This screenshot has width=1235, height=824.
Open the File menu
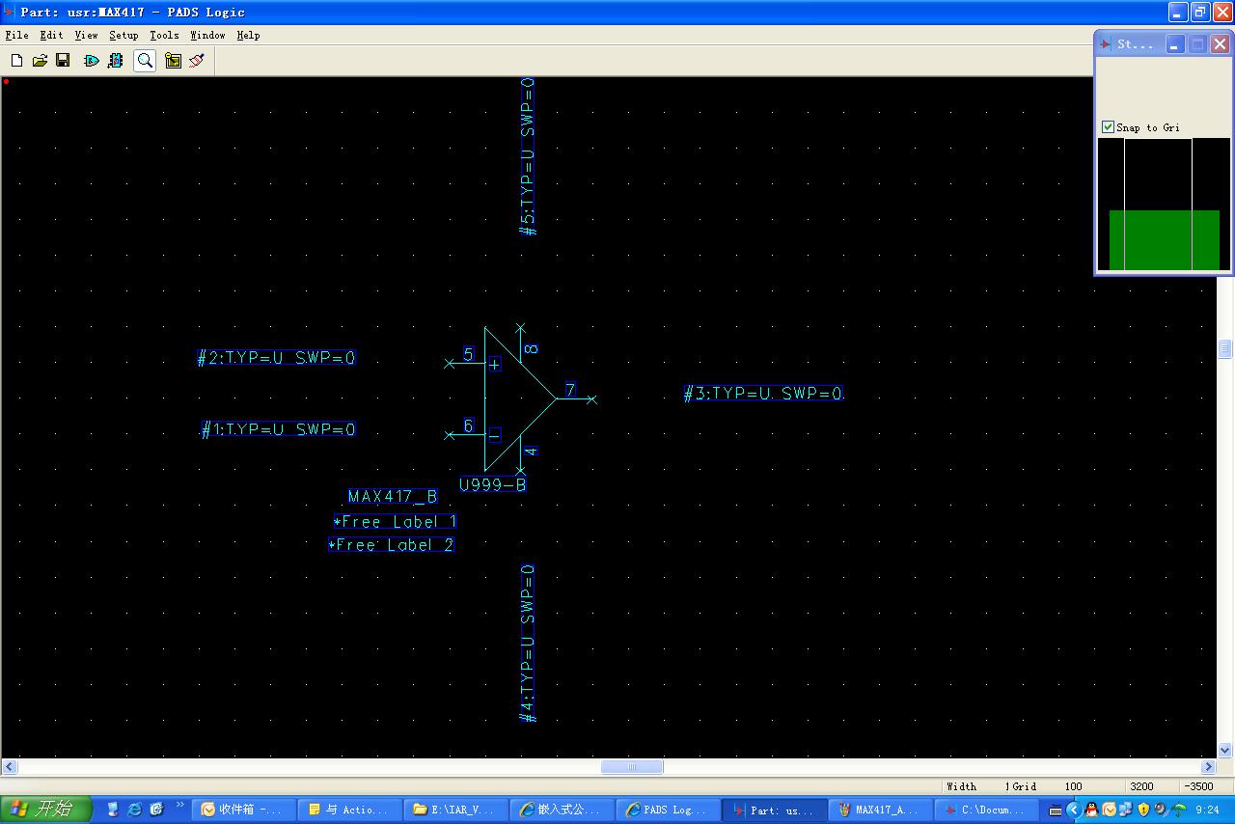[16, 35]
